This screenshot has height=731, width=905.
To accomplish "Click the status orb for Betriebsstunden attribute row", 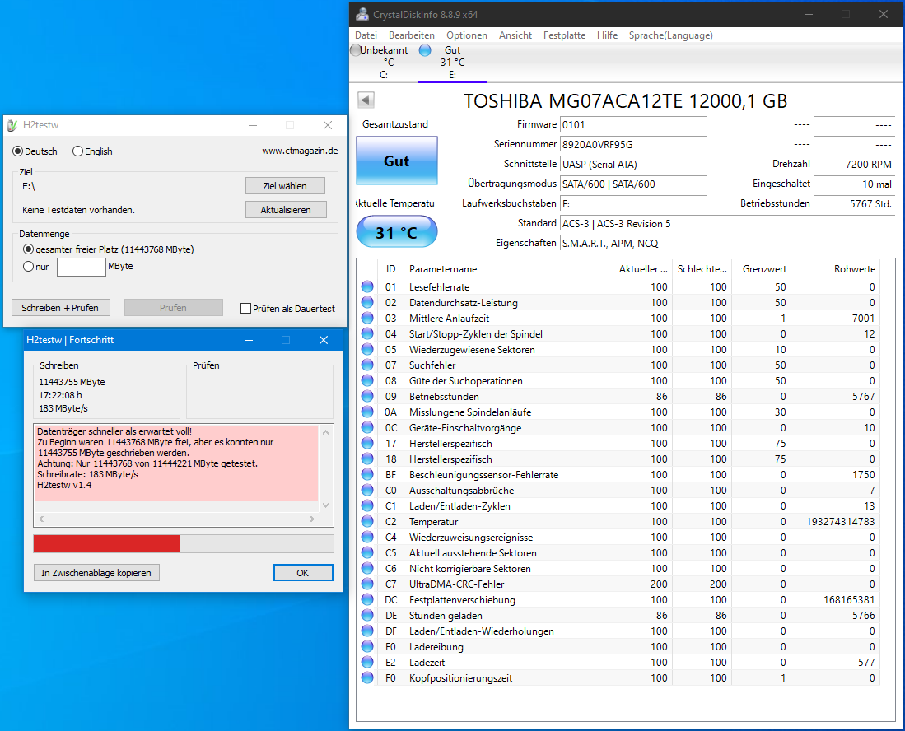I will [367, 396].
